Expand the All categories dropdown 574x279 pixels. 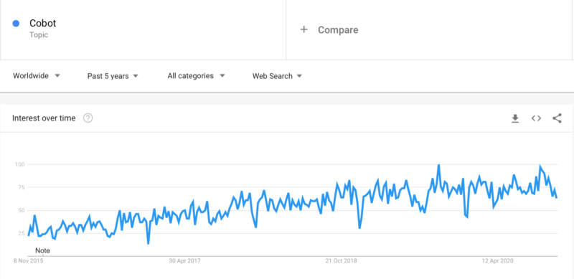point(196,76)
